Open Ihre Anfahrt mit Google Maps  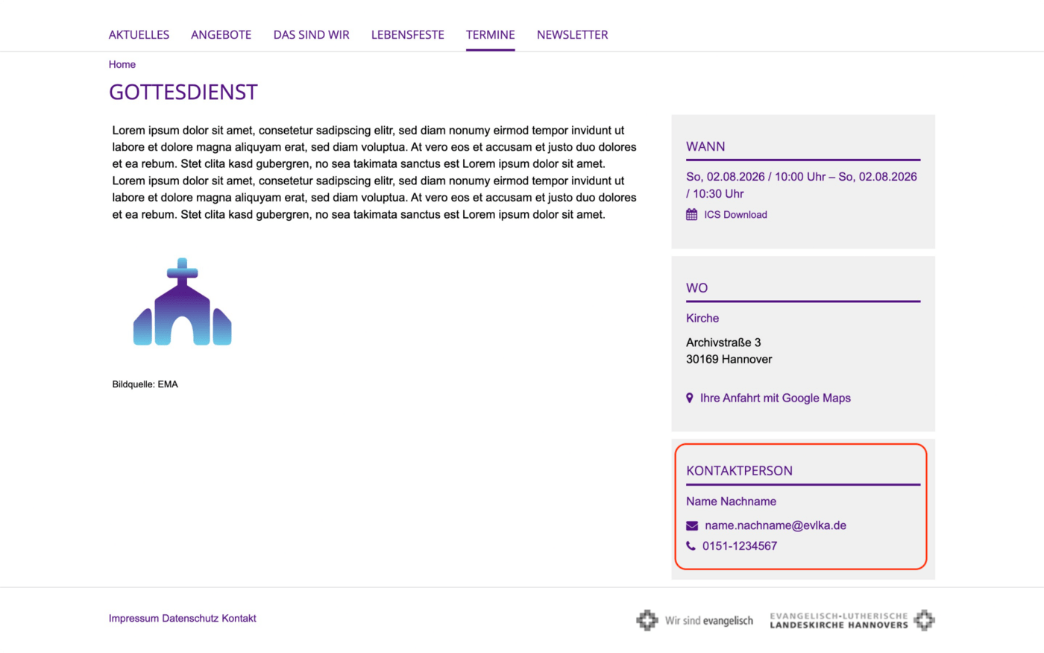tap(775, 399)
